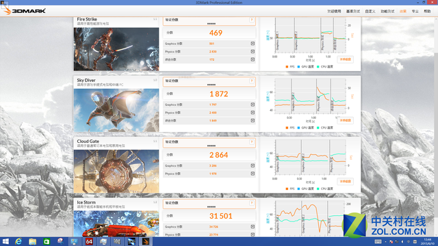This screenshot has height=246, width=438.
Task: Click validation help icon in Cloud Gate
Action: [x=252, y=142]
